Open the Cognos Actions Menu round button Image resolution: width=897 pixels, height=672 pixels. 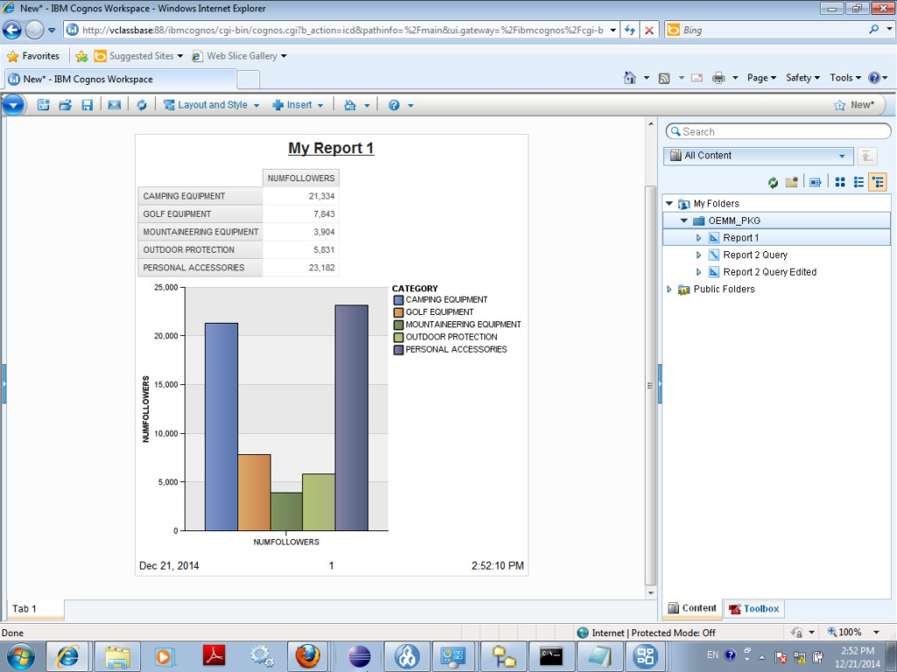[x=12, y=105]
